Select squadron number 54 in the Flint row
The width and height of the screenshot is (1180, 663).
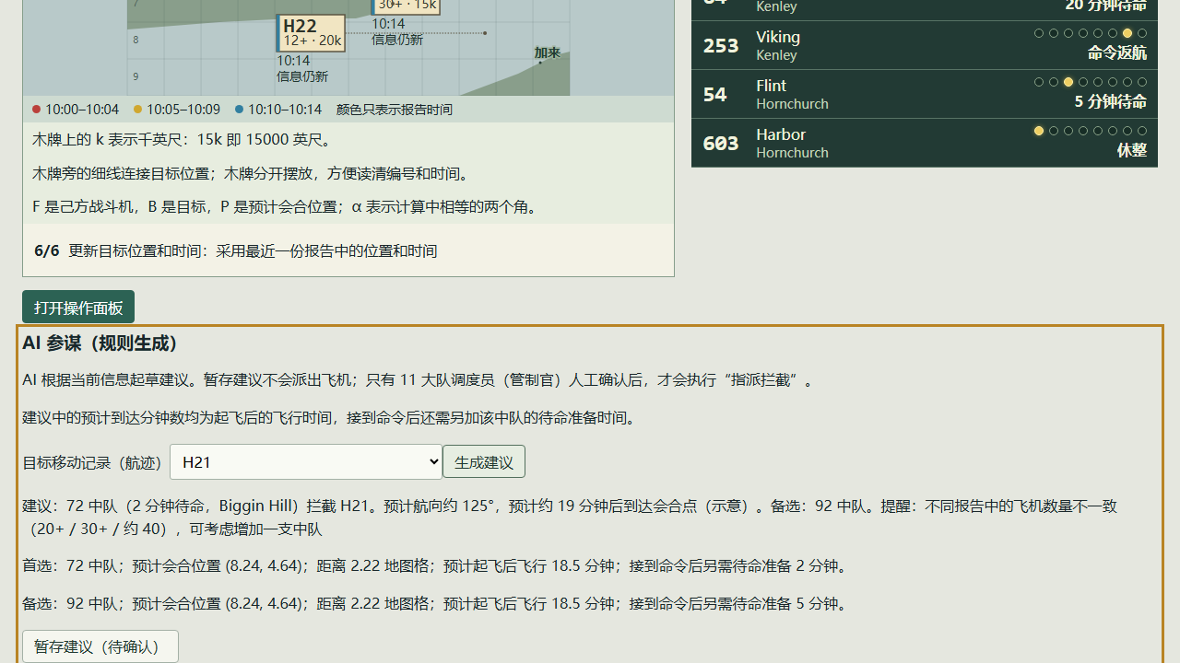pos(715,95)
